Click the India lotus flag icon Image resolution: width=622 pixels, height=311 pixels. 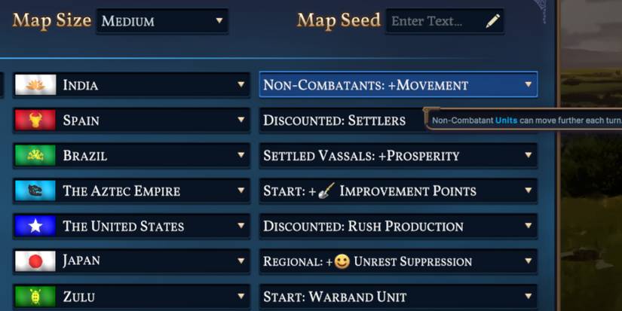tap(35, 85)
